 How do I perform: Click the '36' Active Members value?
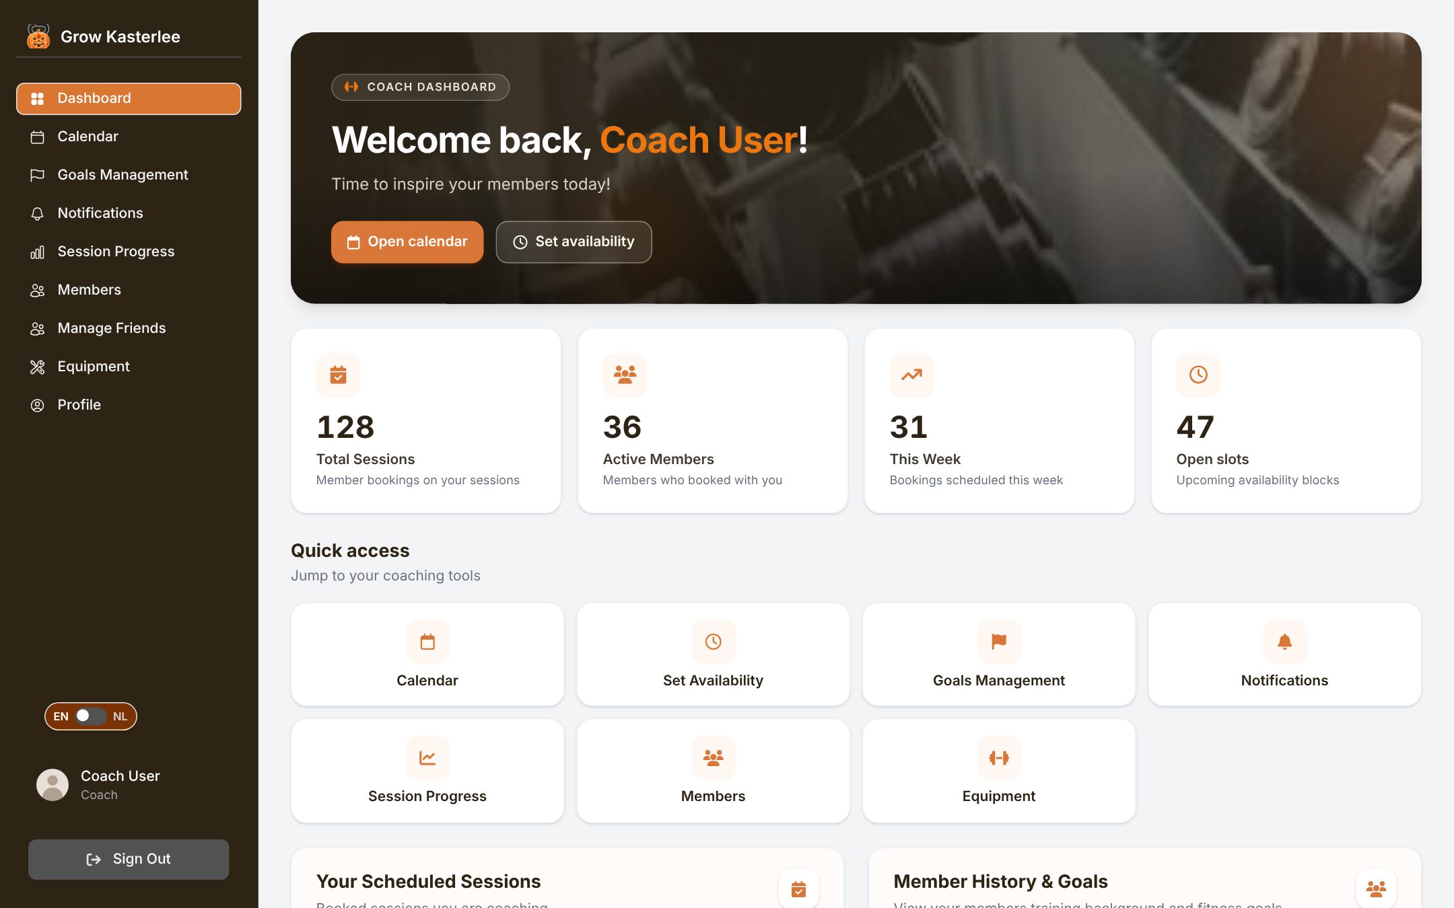coord(622,427)
